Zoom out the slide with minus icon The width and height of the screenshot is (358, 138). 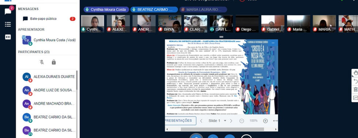tap(241, 121)
